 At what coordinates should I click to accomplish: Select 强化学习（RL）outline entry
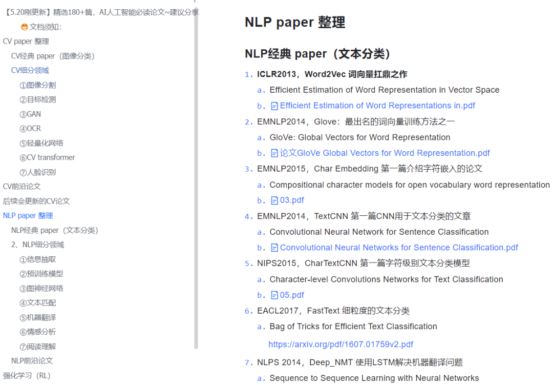[x=27, y=375]
